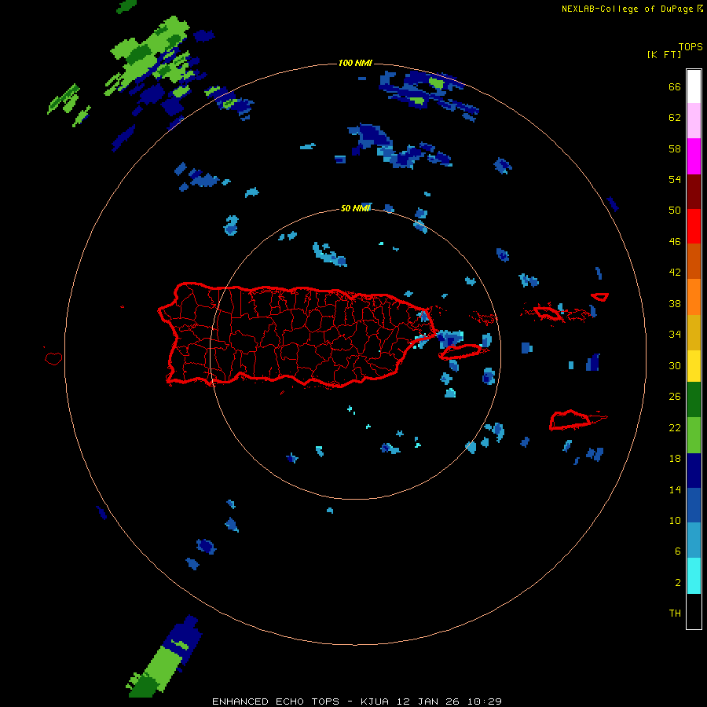This screenshot has width=707, height=707.
Task: Click the KJUA station identifier in caption
Action: 376,702
